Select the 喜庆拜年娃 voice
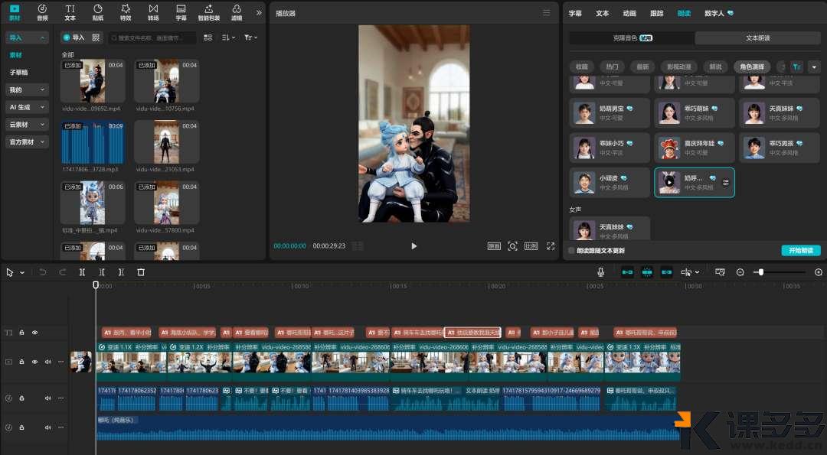 (x=695, y=147)
